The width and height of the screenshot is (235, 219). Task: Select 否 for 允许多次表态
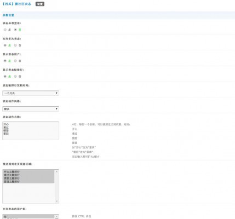tap(15, 45)
